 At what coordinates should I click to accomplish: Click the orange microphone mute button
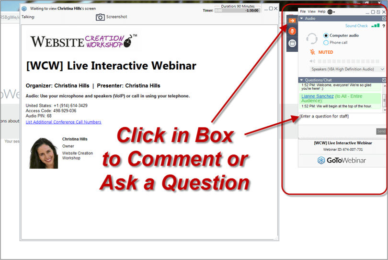(x=292, y=31)
